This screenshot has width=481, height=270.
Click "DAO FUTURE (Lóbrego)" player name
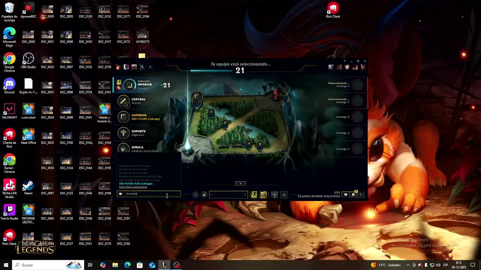click(x=146, y=119)
